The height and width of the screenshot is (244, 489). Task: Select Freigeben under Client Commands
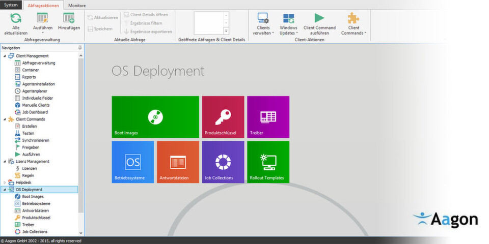tap(31, 147)
